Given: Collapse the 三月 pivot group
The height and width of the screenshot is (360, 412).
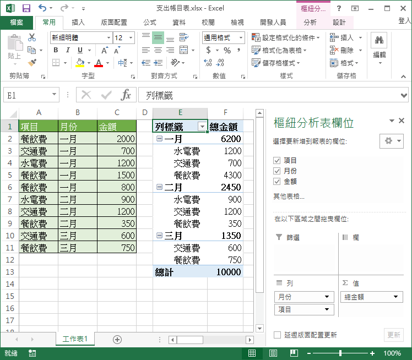Looking at the screenshot, I should 159,235.
